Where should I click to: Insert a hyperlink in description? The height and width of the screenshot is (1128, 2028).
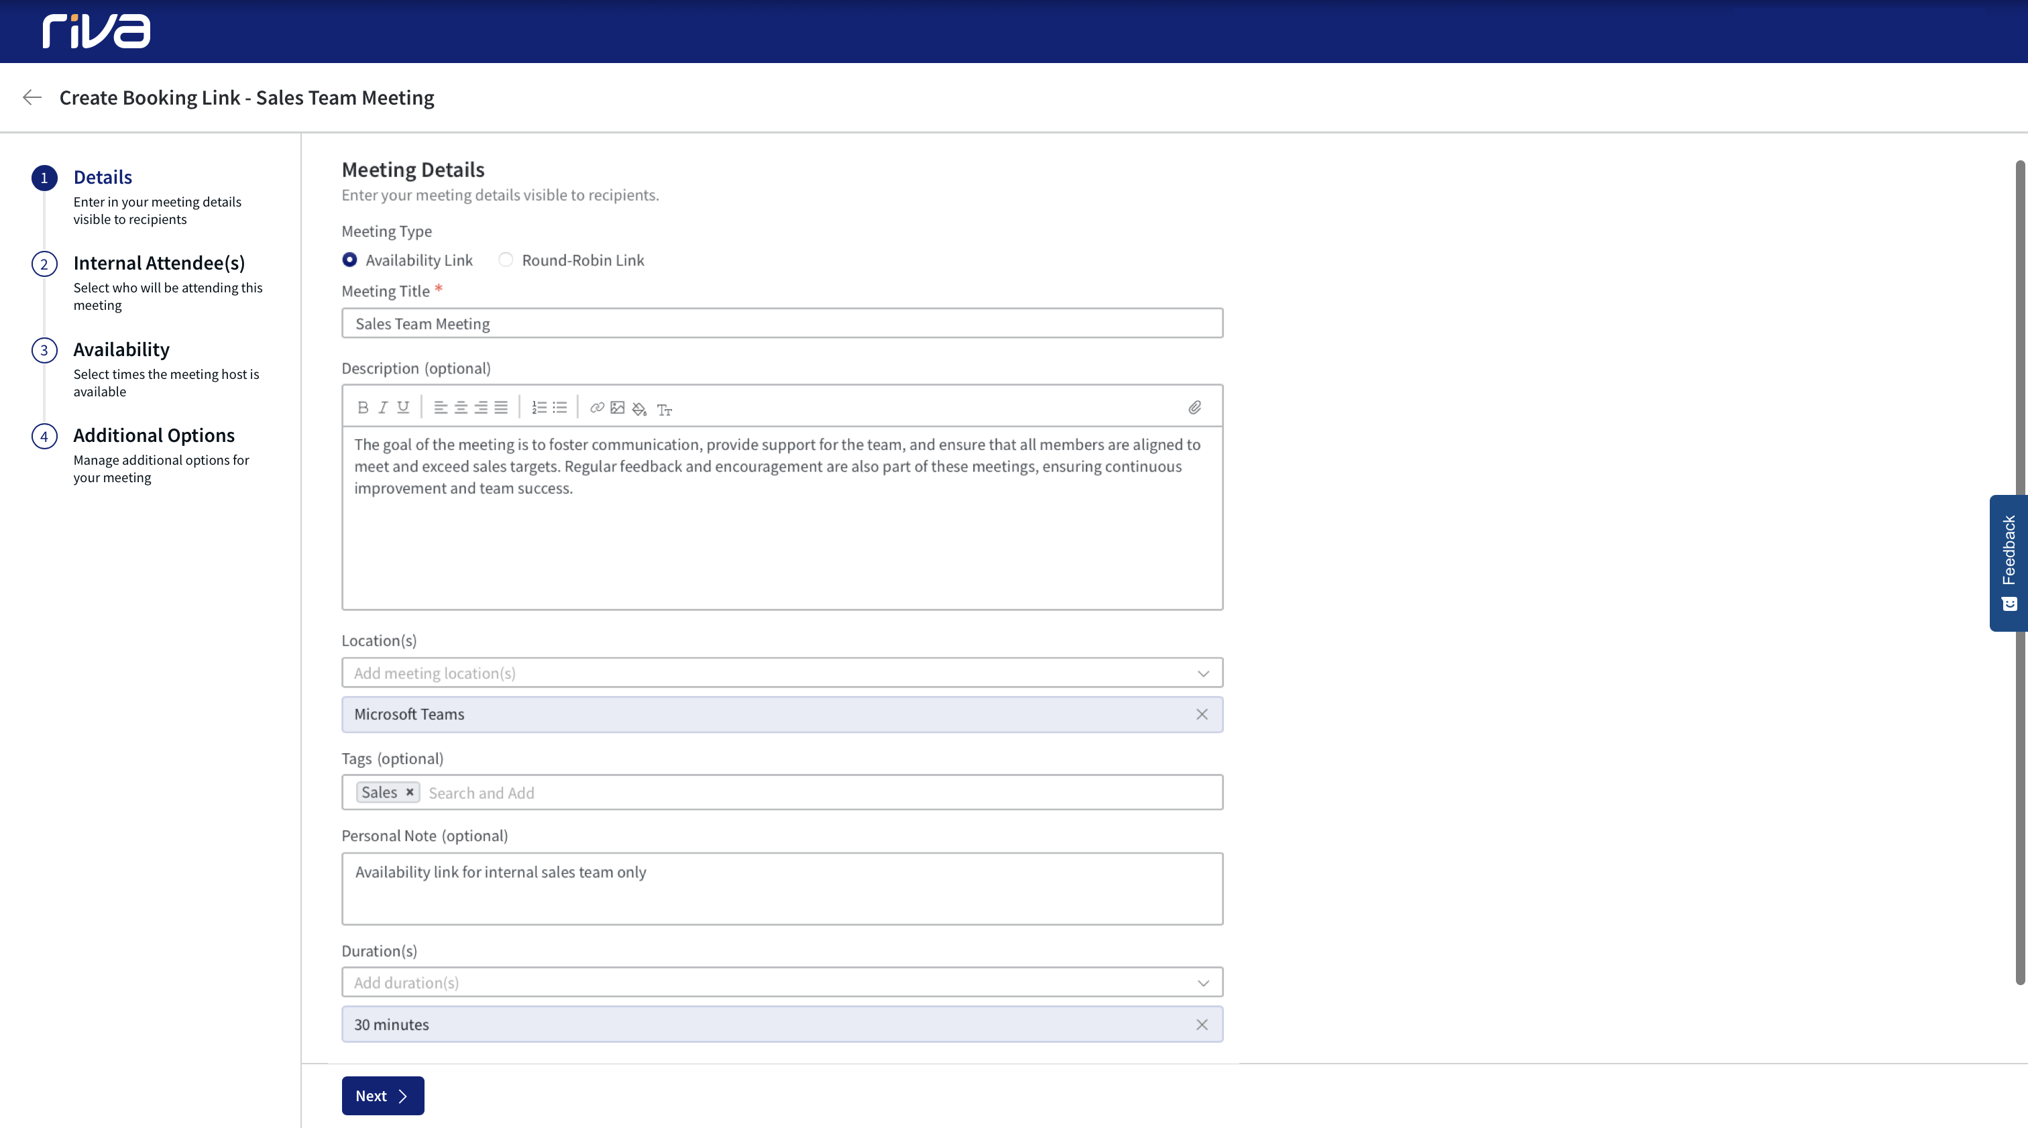click(x=598, y=407)
